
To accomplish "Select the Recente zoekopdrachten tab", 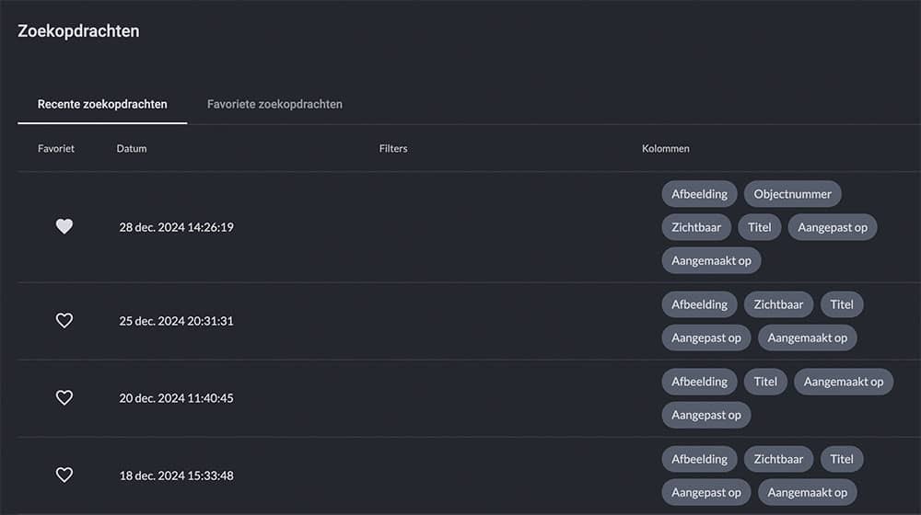I will pyautogui.click(x=102, y=104).
